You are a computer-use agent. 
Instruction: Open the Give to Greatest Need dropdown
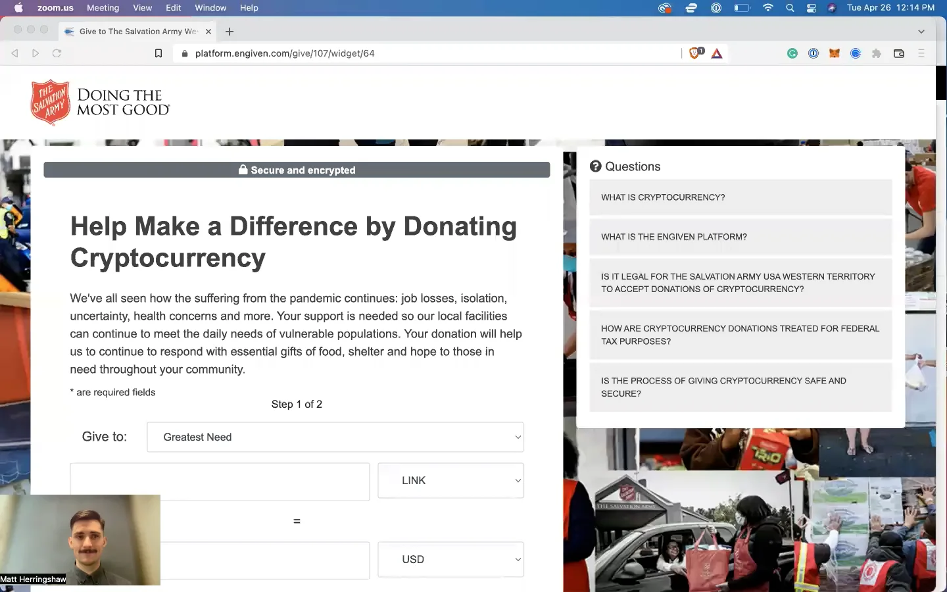[x=335, y=437]
